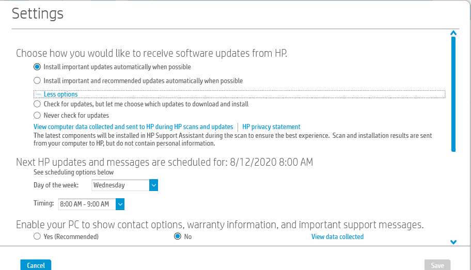Screen dimensions: 471x270
Task: Click the Cancel button
Action: [36, 265]
